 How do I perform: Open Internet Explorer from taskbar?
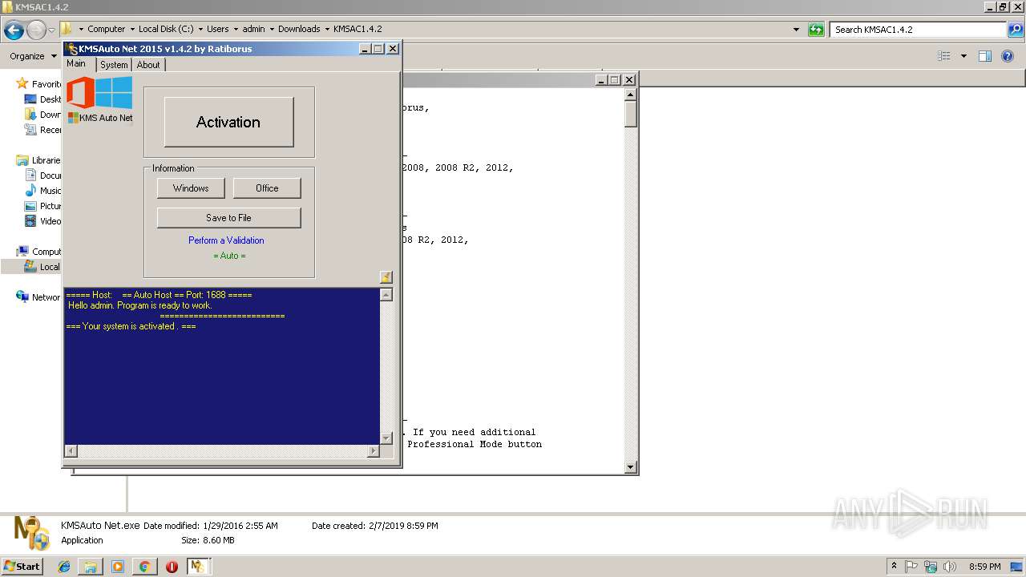point(64,567)
